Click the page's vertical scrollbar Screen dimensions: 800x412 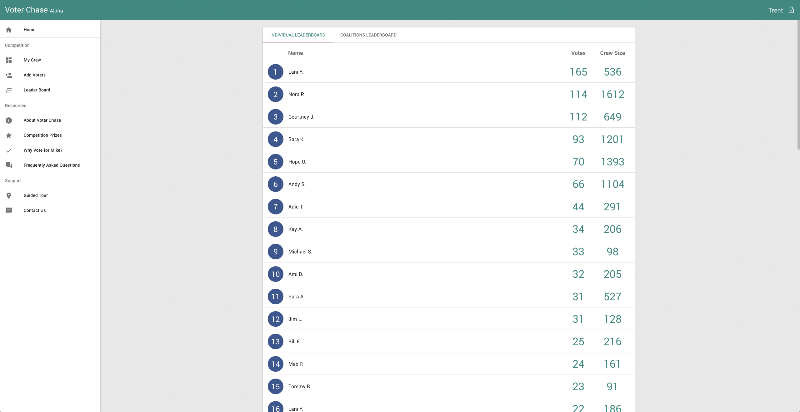pos(798,84)
